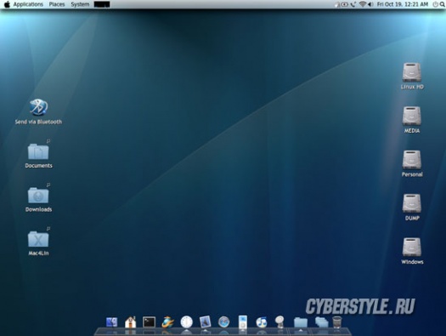Viewport: 446px width, 336px height.
Task: Click the volume speaker icon
Action: (370, 4)
